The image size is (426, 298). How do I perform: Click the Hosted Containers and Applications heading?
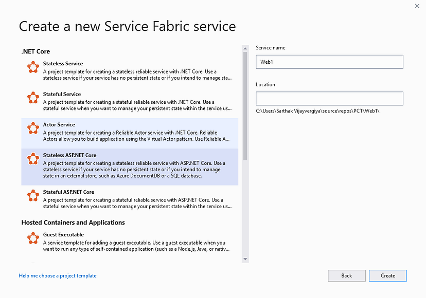tap(73, 222)
